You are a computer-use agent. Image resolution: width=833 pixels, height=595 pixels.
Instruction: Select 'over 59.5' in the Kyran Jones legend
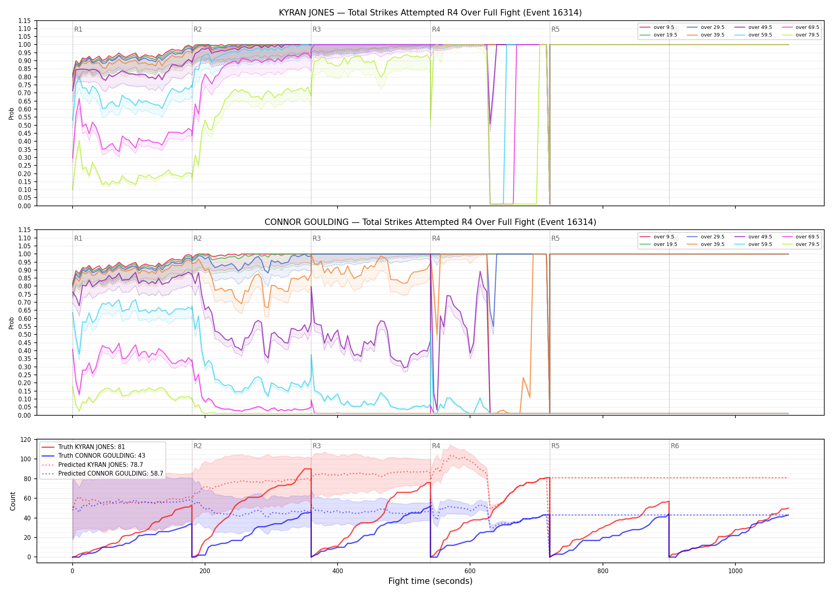point(753,35)
